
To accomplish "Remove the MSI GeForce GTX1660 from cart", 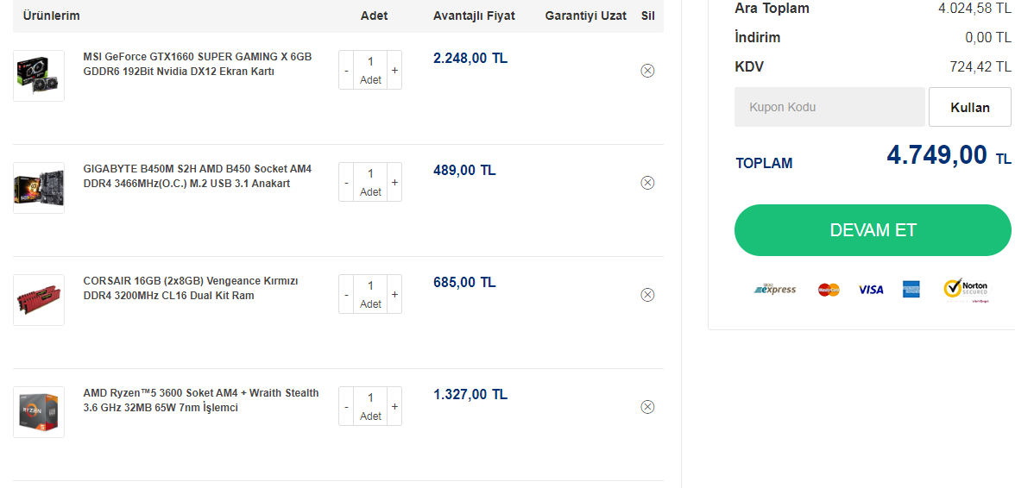I will click(647, 71).
